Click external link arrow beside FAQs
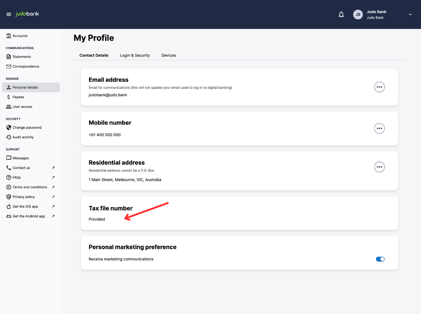This screenshot has width=421, height=314. pos(53,177)
